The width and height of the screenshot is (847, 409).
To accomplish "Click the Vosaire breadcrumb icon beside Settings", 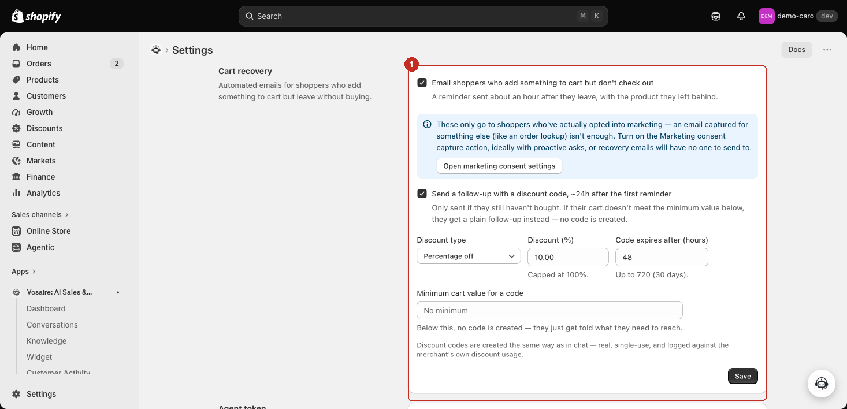I will click(156, 50).
